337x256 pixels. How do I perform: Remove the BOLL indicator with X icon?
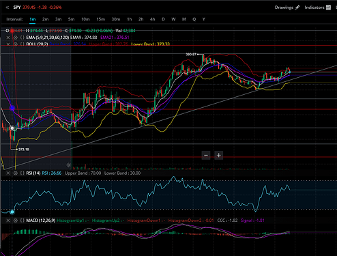(8, 44)
